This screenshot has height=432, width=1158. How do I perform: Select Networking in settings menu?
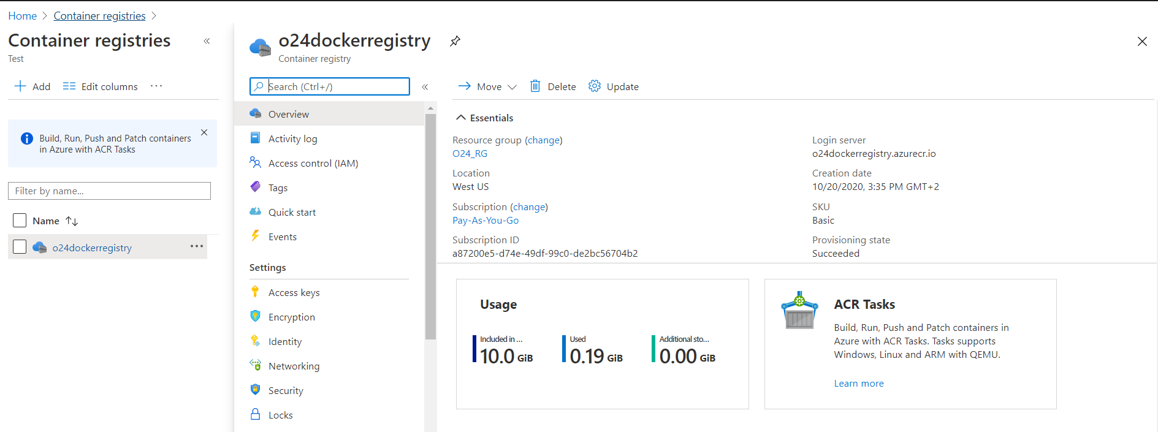point(294,366)
